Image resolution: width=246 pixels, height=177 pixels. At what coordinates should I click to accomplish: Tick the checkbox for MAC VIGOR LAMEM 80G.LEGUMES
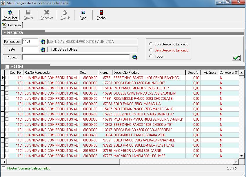(7, 155)
